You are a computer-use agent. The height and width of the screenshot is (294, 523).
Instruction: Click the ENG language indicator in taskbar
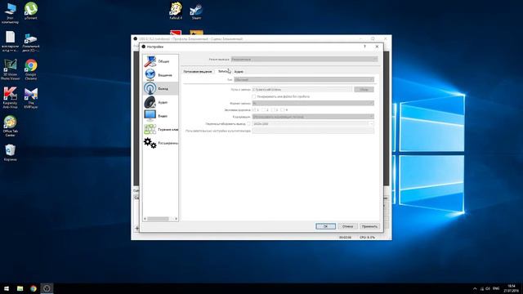point(496,288)
